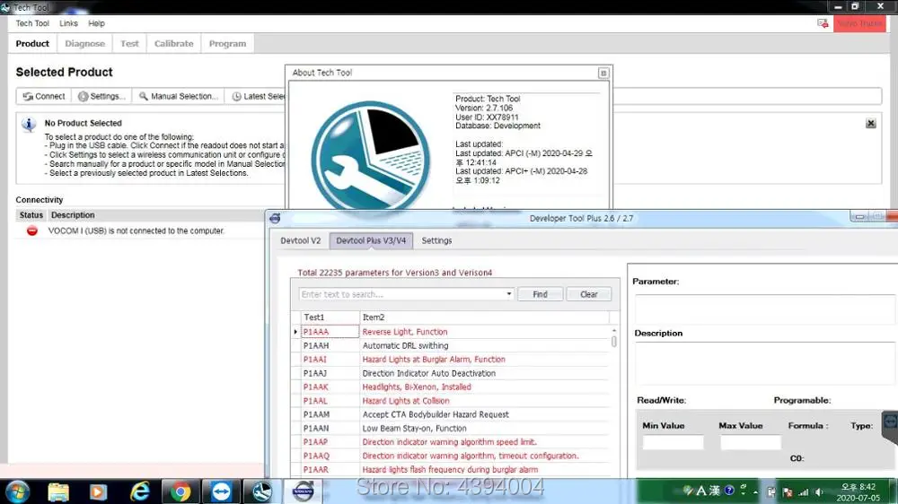Select parameter code P1AAQ

point(315,456)
